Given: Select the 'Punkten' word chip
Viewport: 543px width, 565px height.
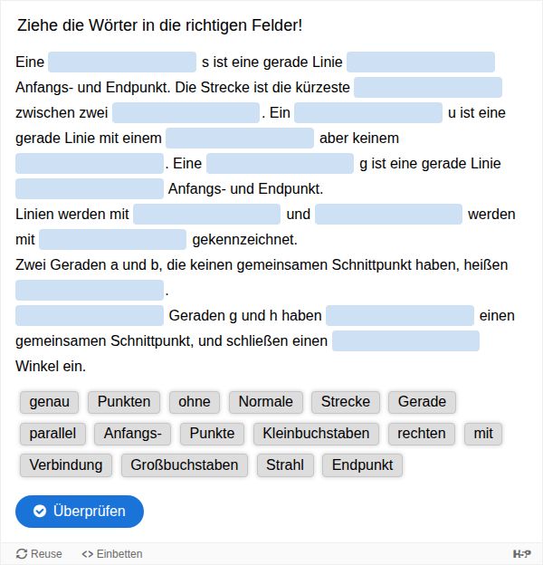Looking at the screenshot, I should click(124, 402).
